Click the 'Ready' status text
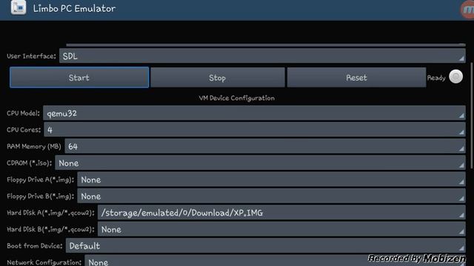 coord(436,78)
